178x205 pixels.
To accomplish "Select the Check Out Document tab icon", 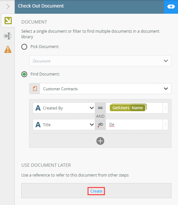I will tap(8, 21).
